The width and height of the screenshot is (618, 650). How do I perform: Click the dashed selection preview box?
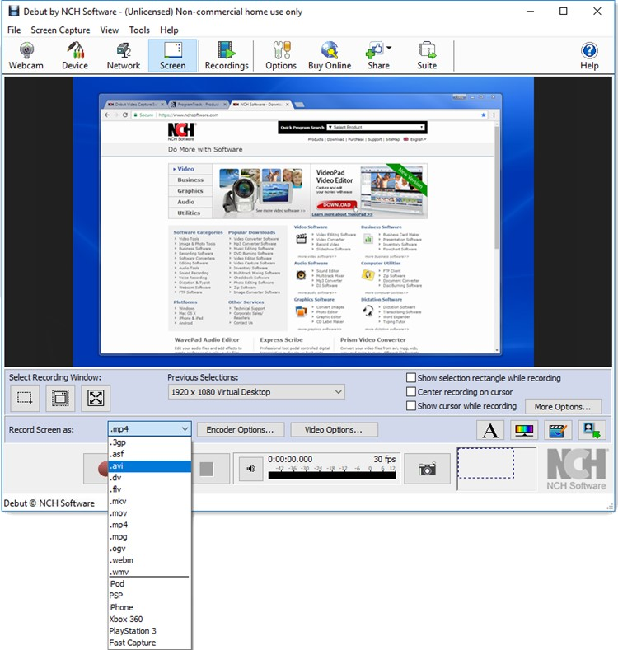(x=485, y=463)
